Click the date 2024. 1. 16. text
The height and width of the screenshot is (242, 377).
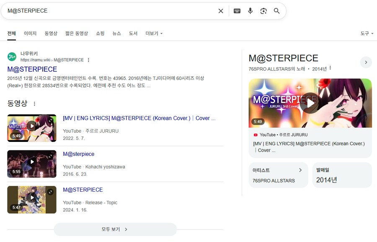[75, 210]
